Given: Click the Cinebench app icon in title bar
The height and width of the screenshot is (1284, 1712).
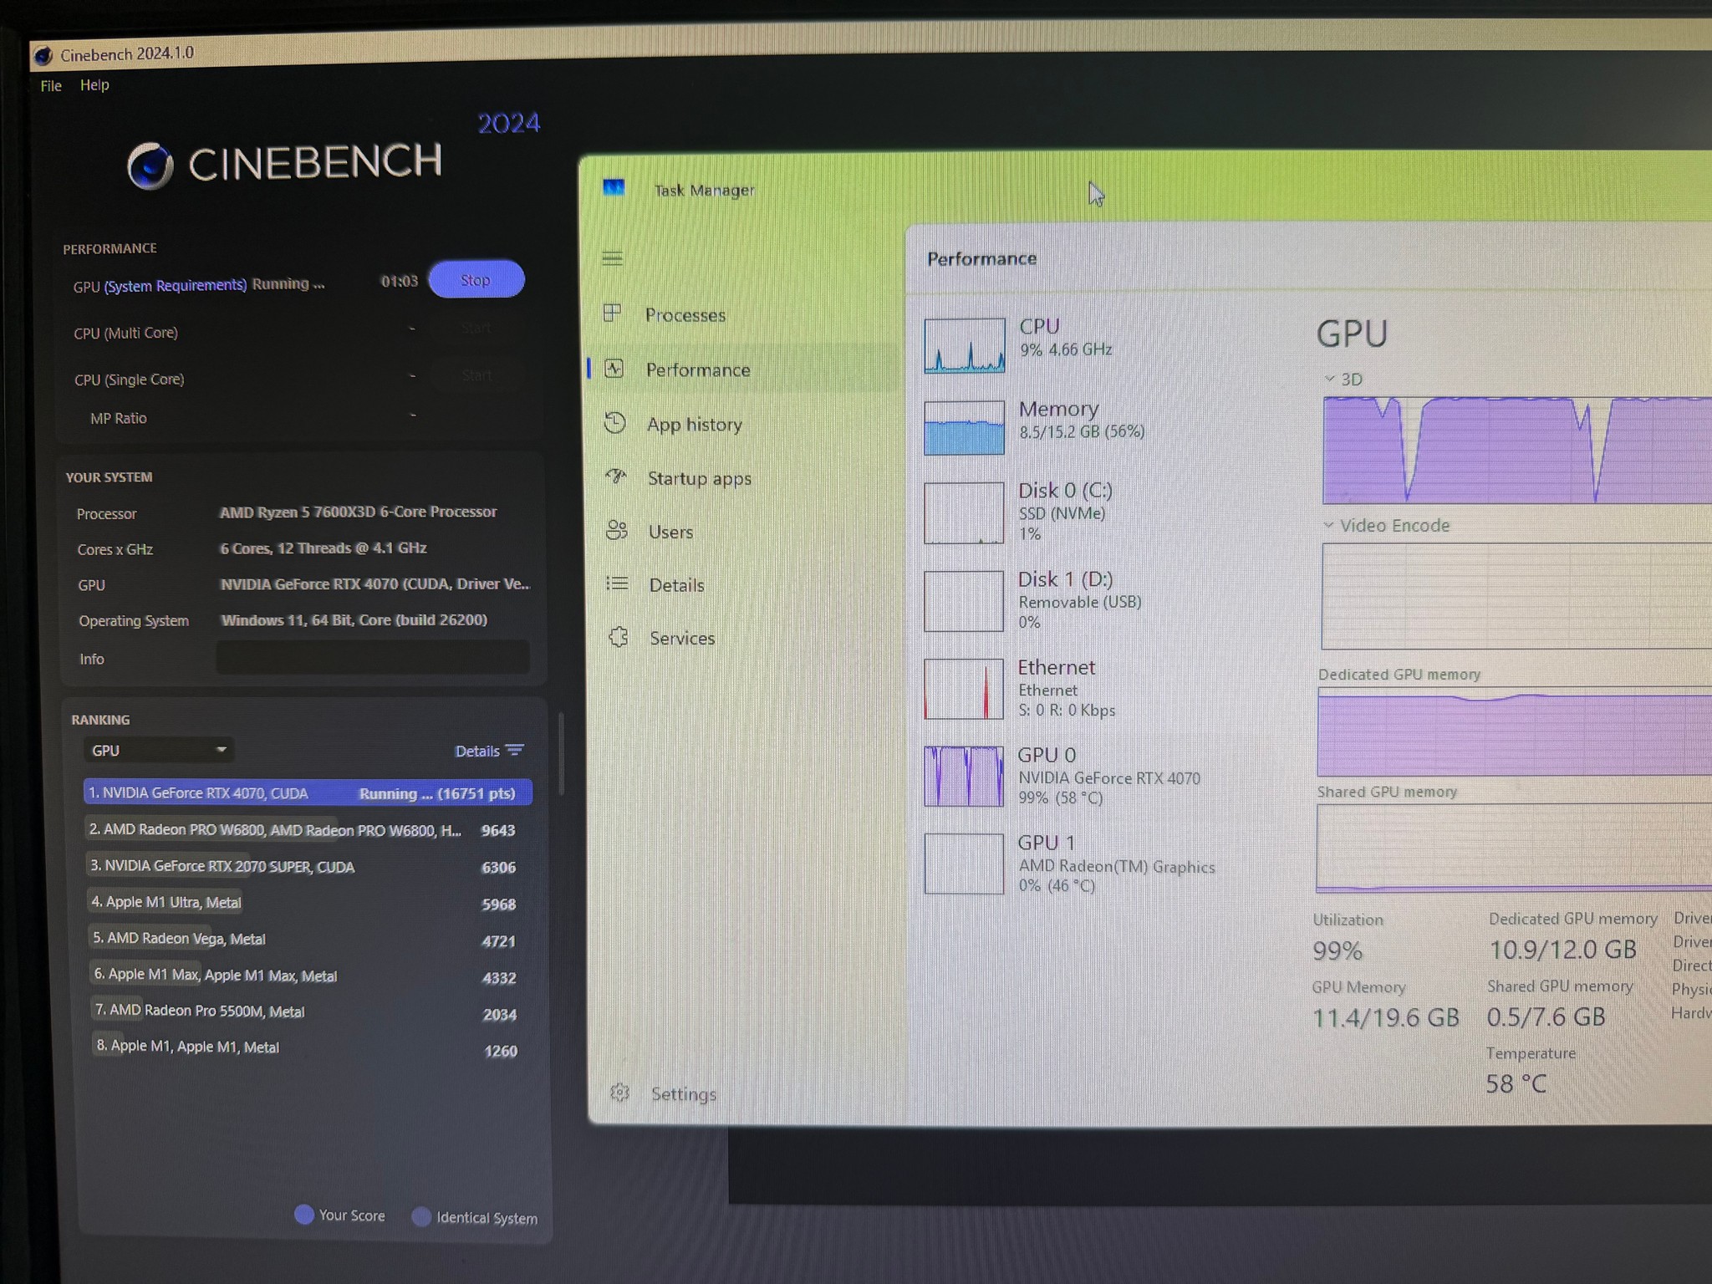Looking at the screenshot, I should click(43, 56).
